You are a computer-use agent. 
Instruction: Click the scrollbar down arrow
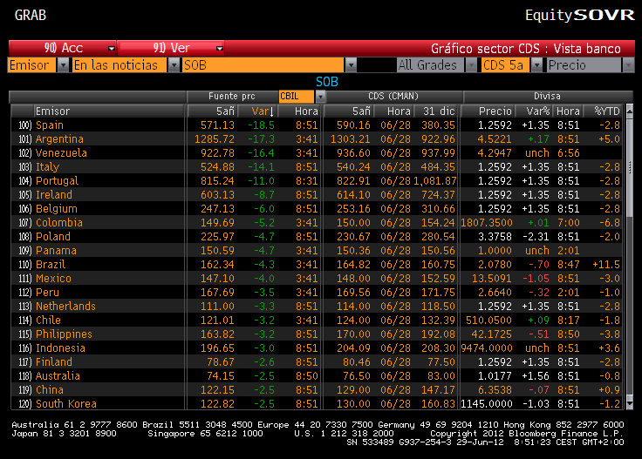click(x=629, y=404)
